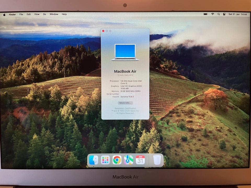Launch Google Chrome from the Dock
Screen dimensions: 251x188
(x=117, y=160)
